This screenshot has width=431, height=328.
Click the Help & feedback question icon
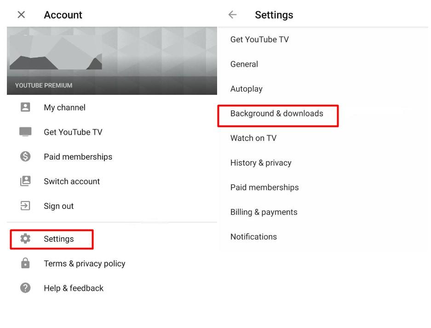click(x=25, y=288)
